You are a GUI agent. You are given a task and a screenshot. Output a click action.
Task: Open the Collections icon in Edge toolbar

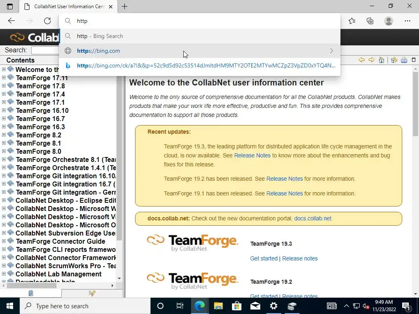pyautogui.click(x=370, y=21)
